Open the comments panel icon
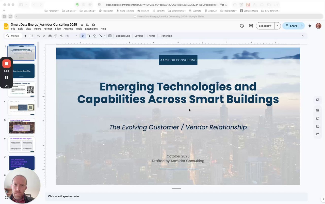This screenshot has height=204, width=325. pos(251,26)
